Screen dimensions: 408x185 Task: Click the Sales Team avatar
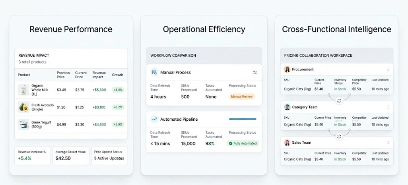click(x=287, y=143)
